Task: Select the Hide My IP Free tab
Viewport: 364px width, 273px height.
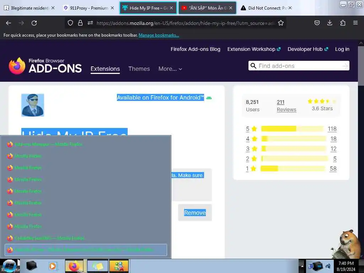Action: pos(148,8)
